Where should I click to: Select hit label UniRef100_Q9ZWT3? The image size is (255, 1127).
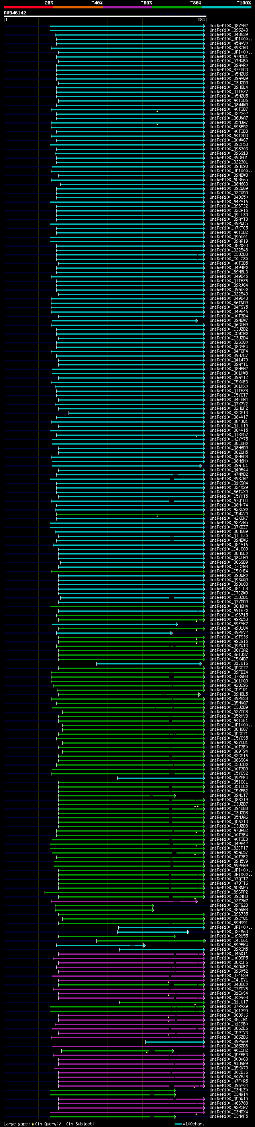(x=229, y=646)
